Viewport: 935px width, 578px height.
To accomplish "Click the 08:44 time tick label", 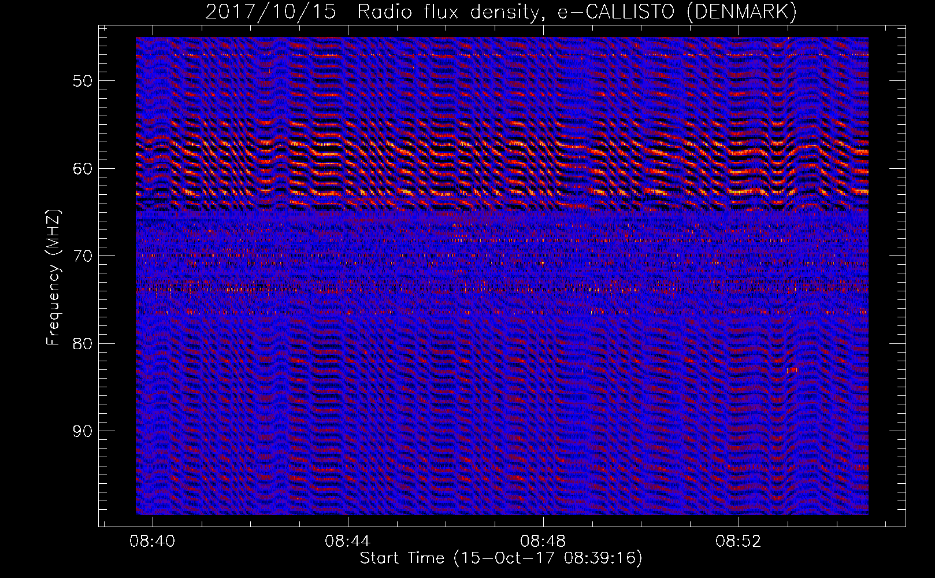I will [348, 542].
